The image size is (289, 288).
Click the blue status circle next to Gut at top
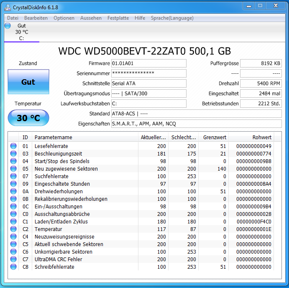[x=8, y=26]
